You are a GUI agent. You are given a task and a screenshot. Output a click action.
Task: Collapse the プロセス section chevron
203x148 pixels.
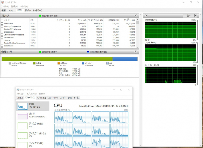pyautogui.click(x=136, y=16)
